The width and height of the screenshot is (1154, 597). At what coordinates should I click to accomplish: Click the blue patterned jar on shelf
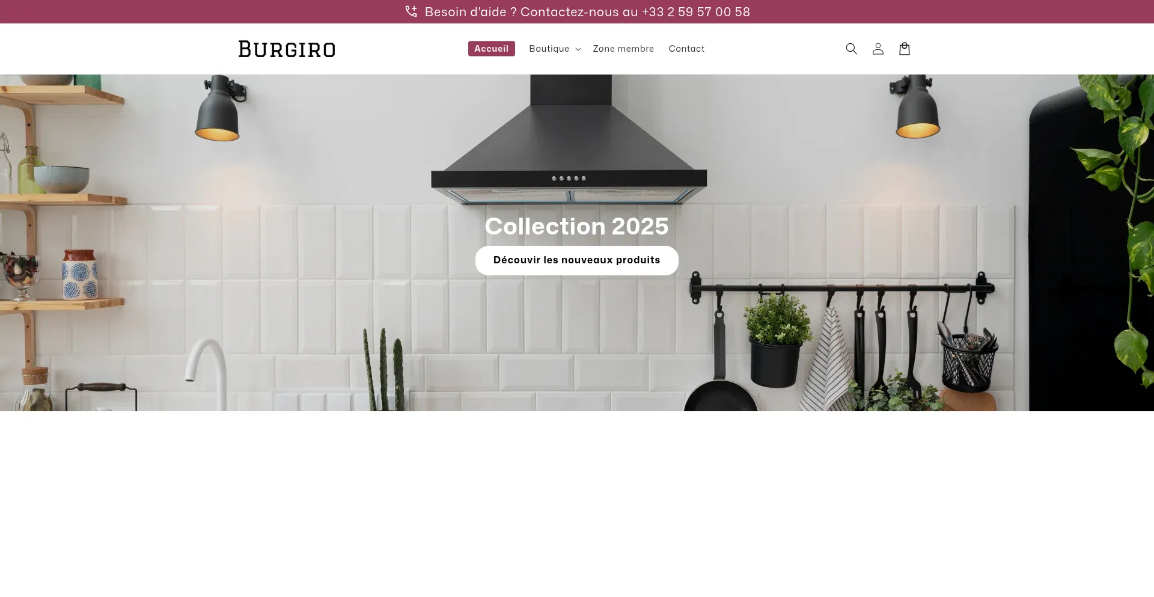pyautogui.click(x=80, y=275)
